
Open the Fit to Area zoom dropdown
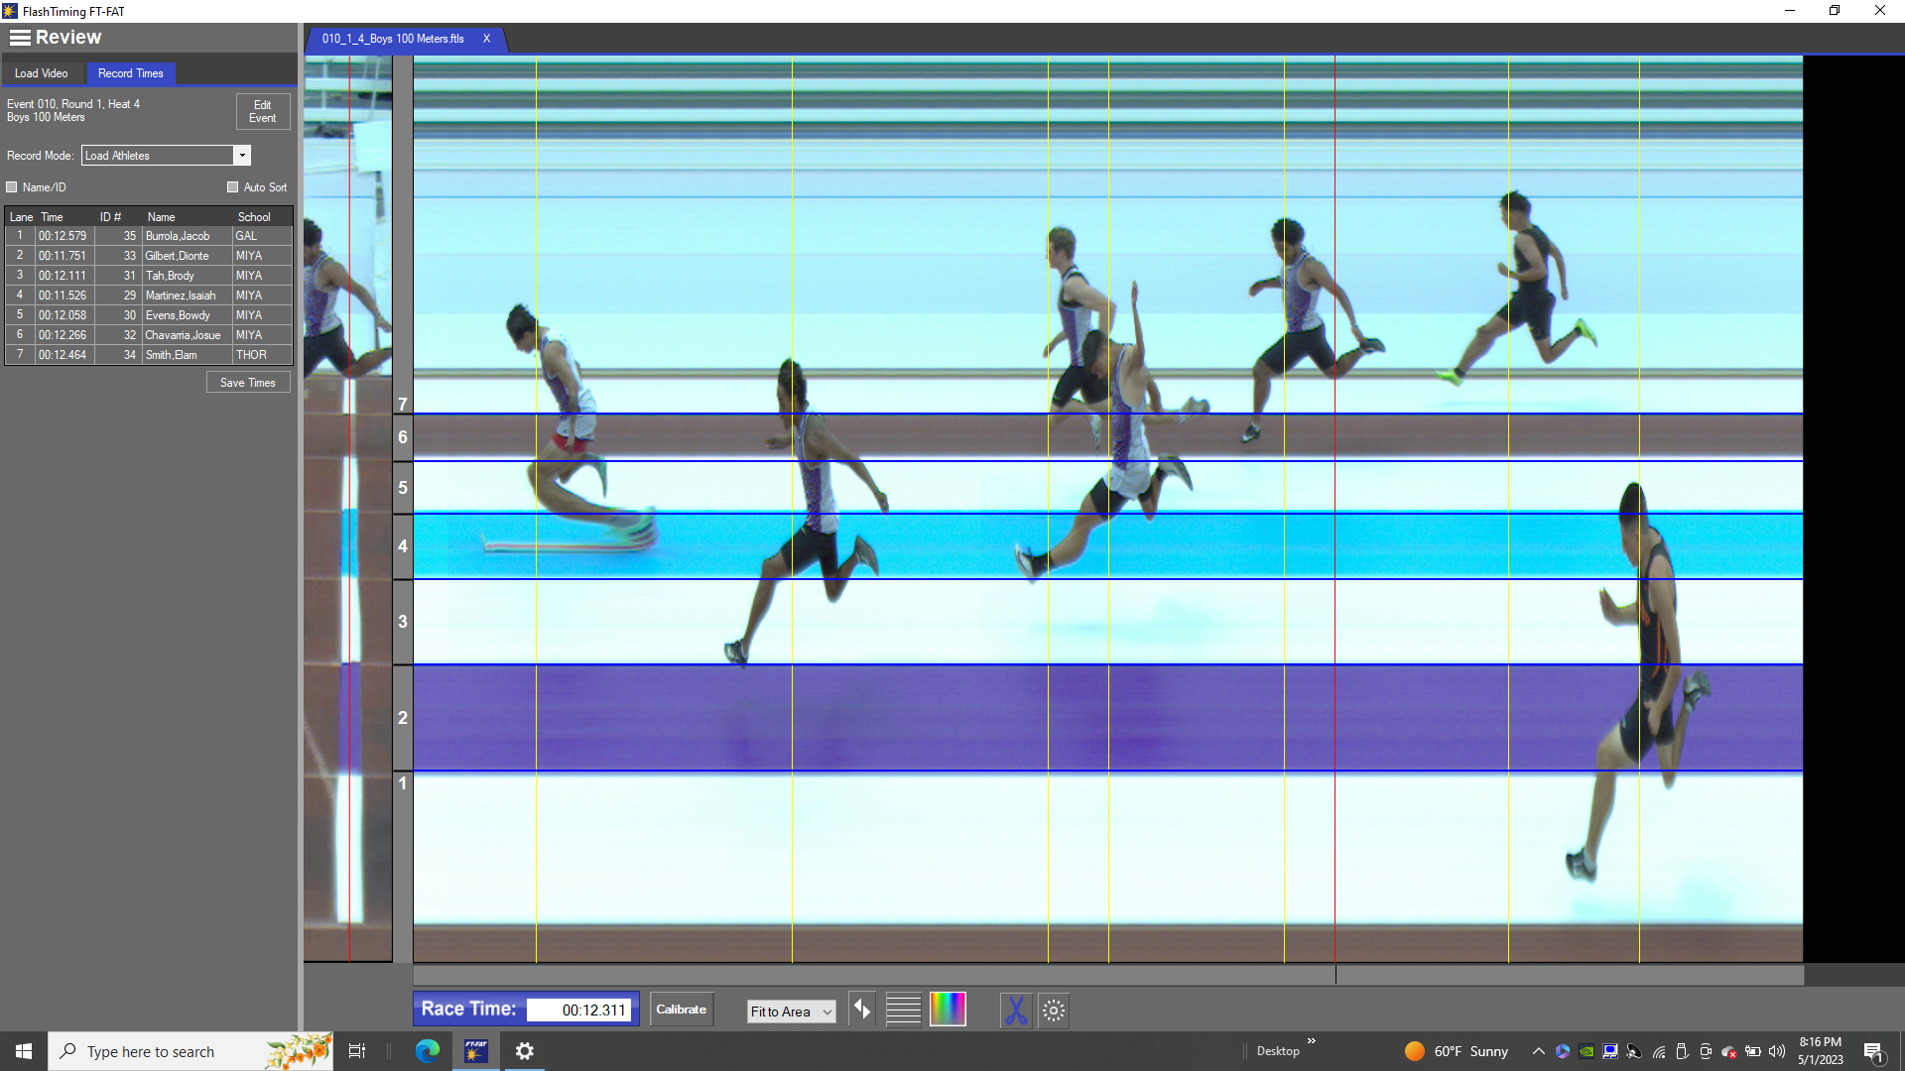(792, 1011)
